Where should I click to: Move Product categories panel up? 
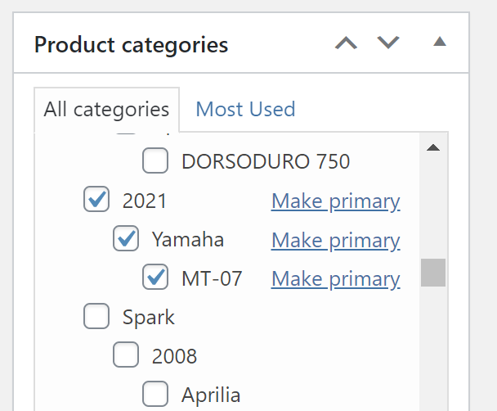click(x=347, y=43)
